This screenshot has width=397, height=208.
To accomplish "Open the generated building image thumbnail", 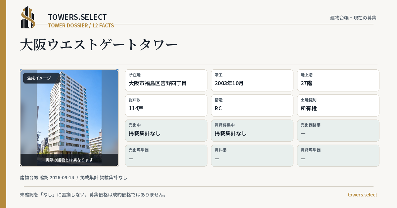I will pyautogui.click(x=69, y=118).
